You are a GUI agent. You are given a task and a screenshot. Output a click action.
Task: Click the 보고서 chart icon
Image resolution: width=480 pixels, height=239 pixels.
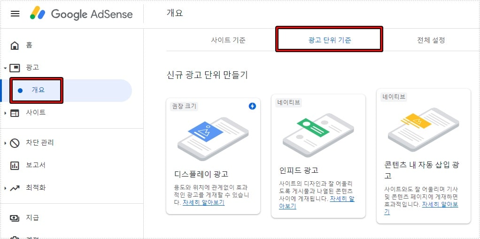(x=15, y=165)
